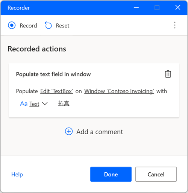Click the Cancel button
Screen dimensions: 188x193
pos(156,174)
